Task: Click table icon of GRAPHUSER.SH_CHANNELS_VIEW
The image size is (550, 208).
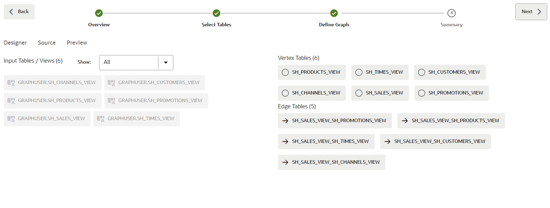Action: [11, 83]
